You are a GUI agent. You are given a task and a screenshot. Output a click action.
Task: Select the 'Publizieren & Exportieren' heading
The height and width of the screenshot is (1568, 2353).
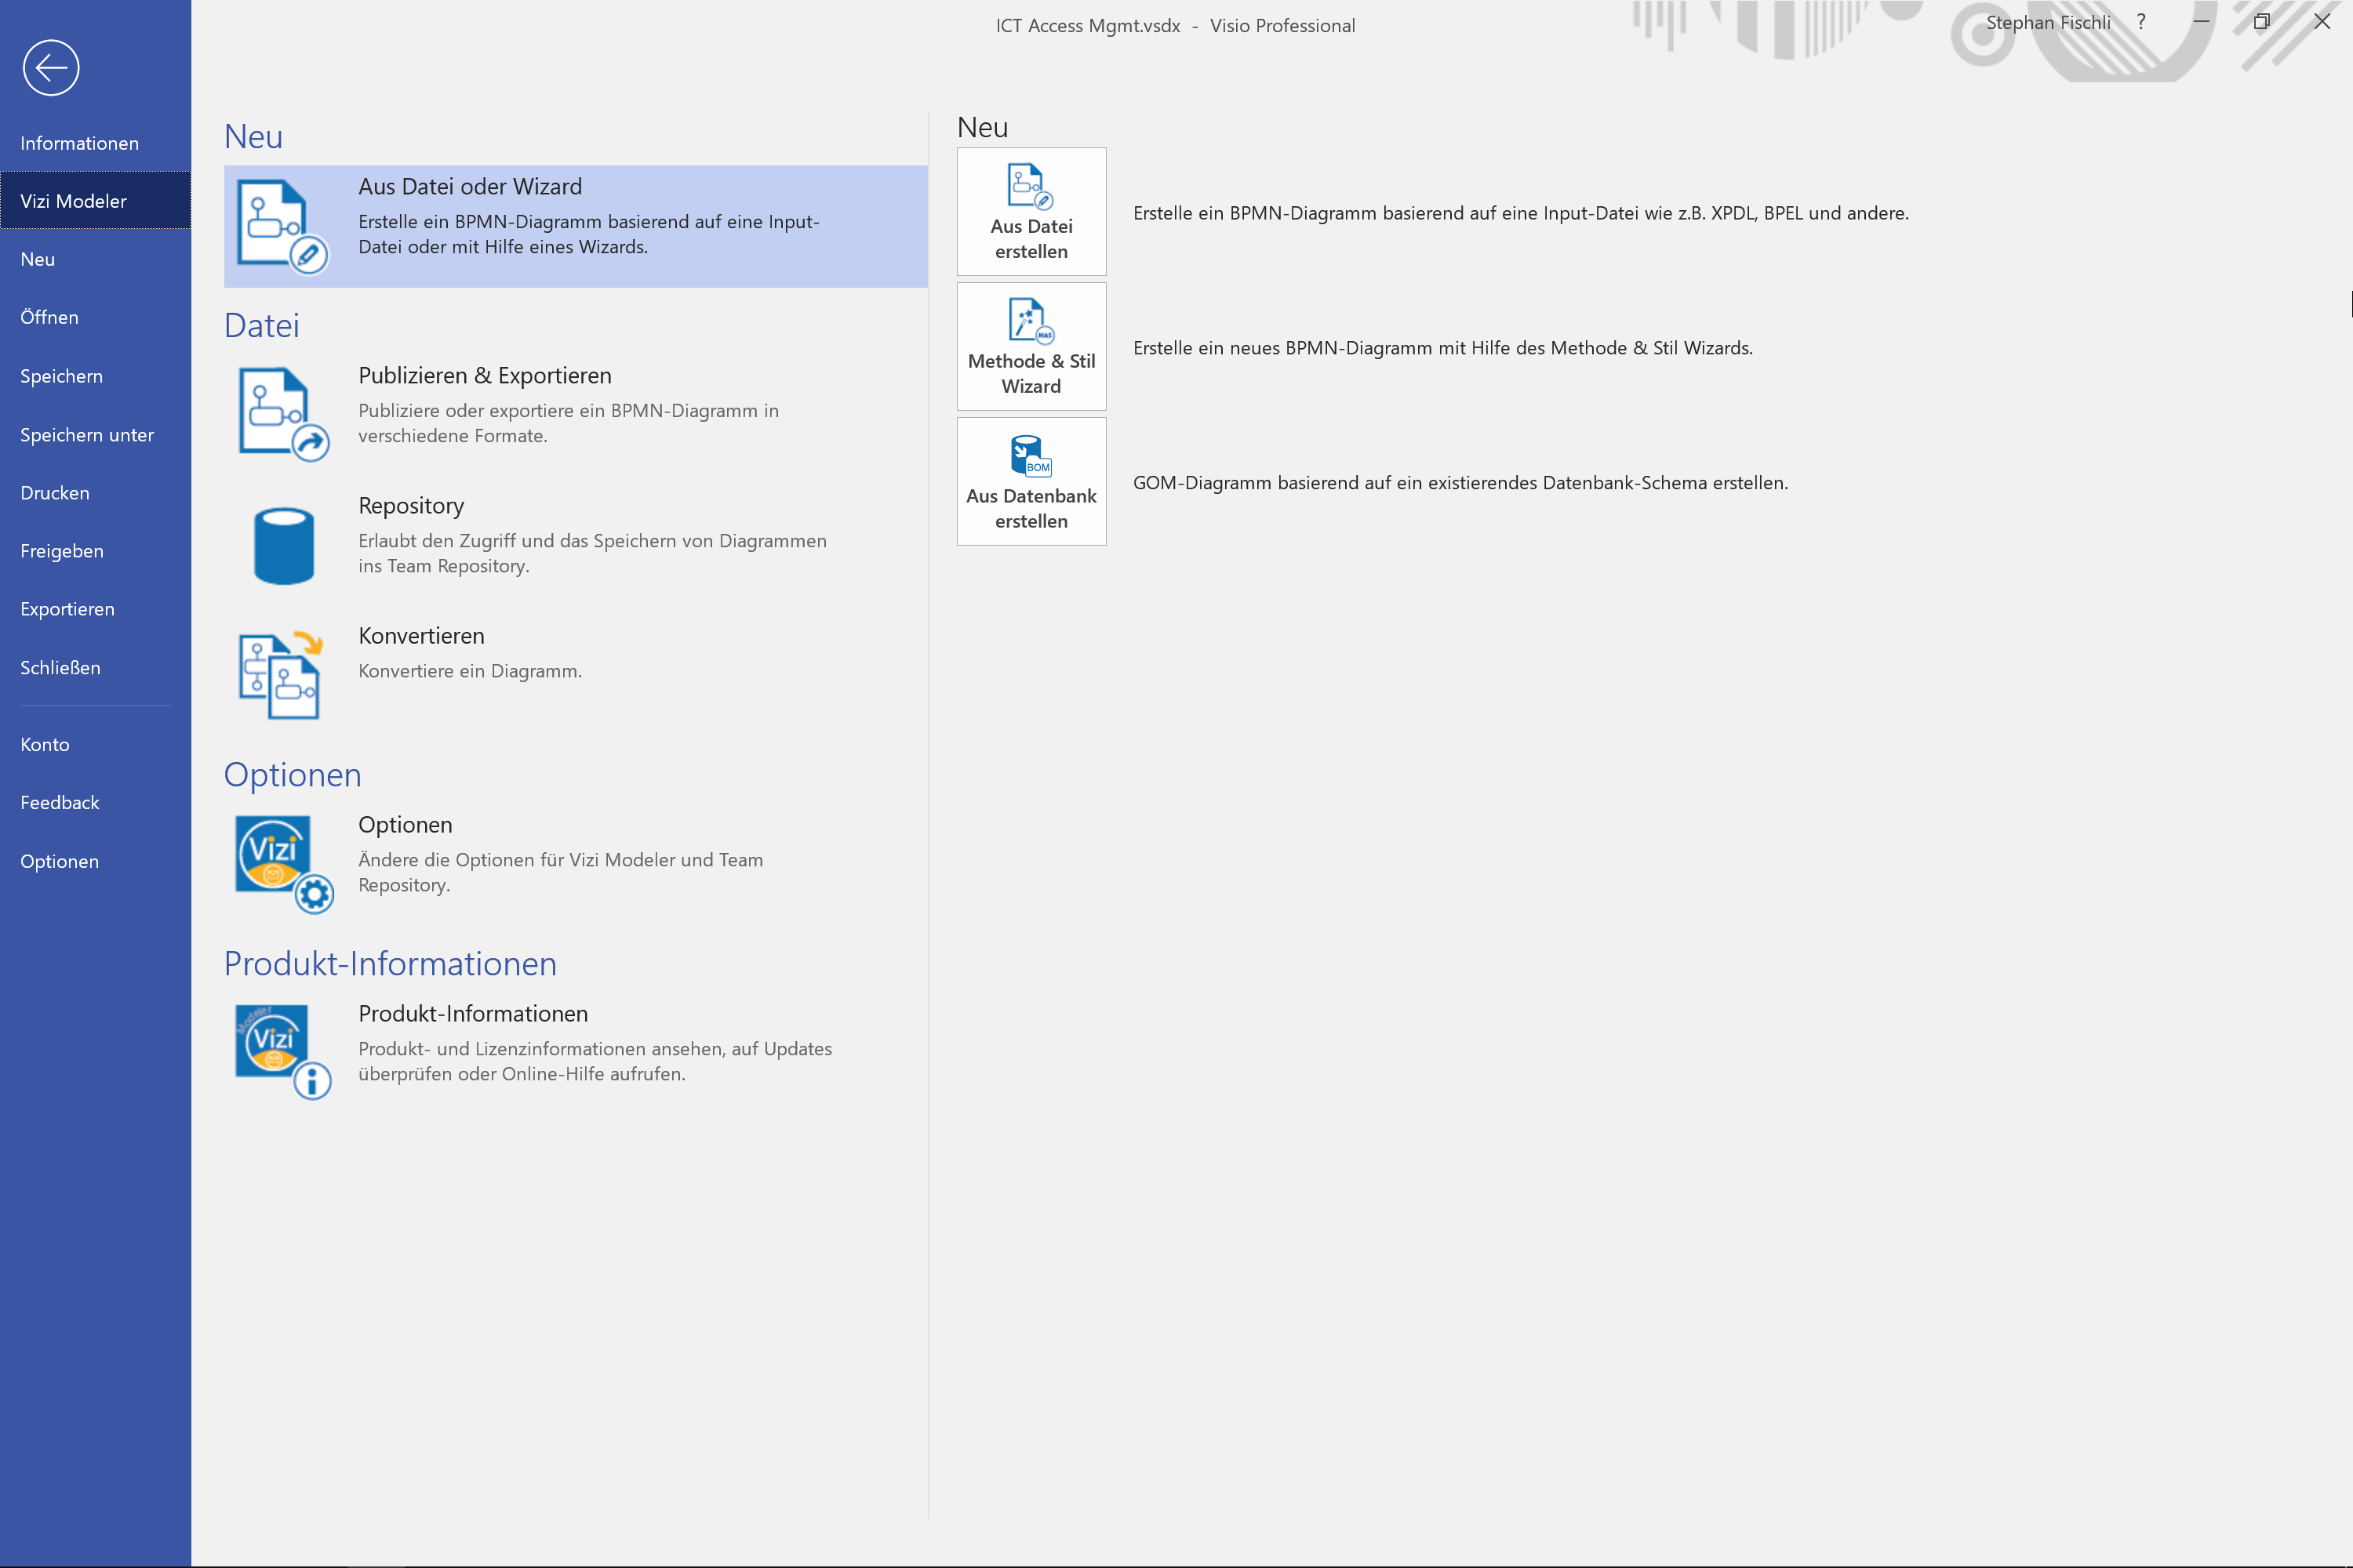(x=486, y=376)
